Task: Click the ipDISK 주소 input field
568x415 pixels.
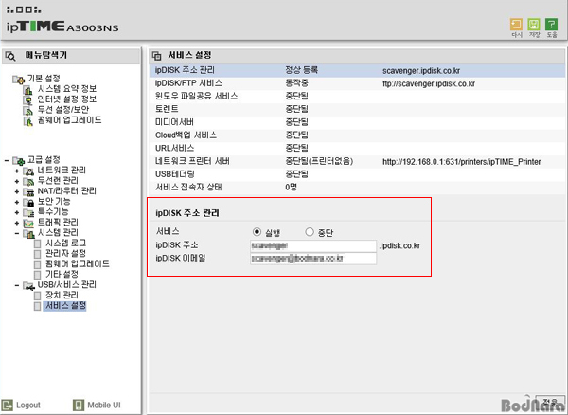Action: [313, 246]
